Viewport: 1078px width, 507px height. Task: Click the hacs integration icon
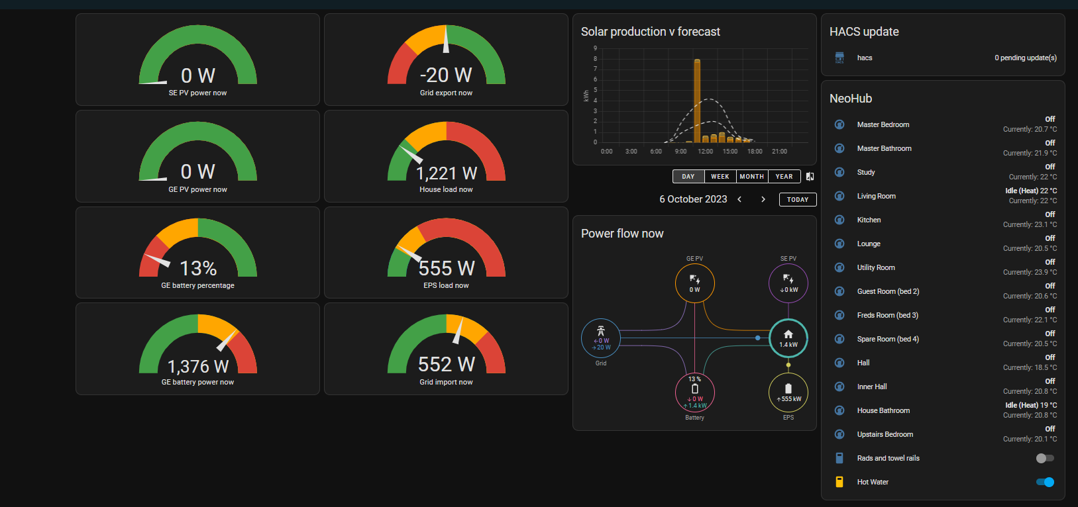(839, 58)
